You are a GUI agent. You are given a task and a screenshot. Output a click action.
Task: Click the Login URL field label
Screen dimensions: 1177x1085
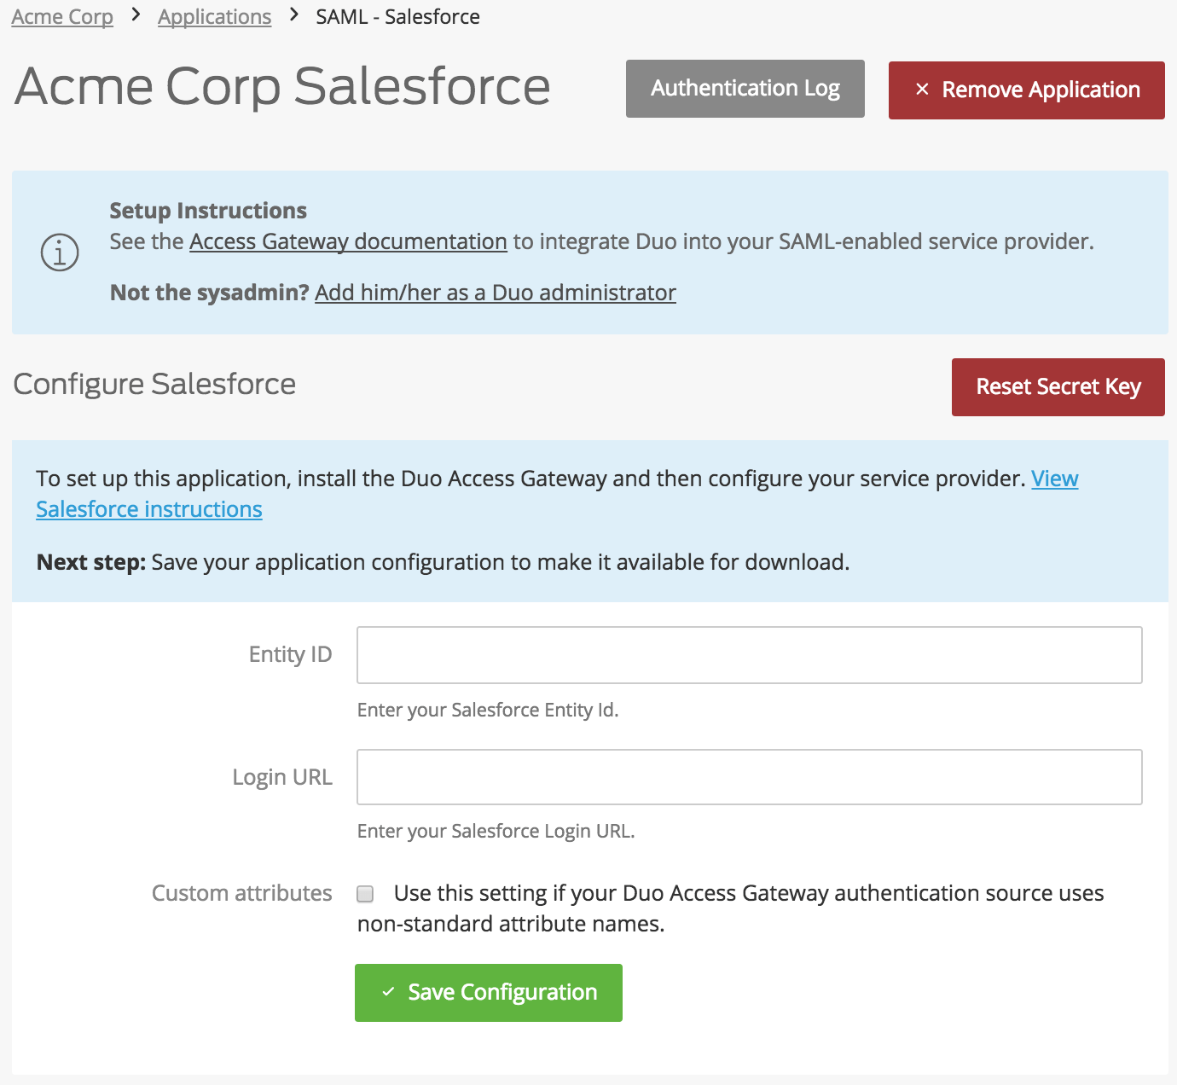coord(281,777)
